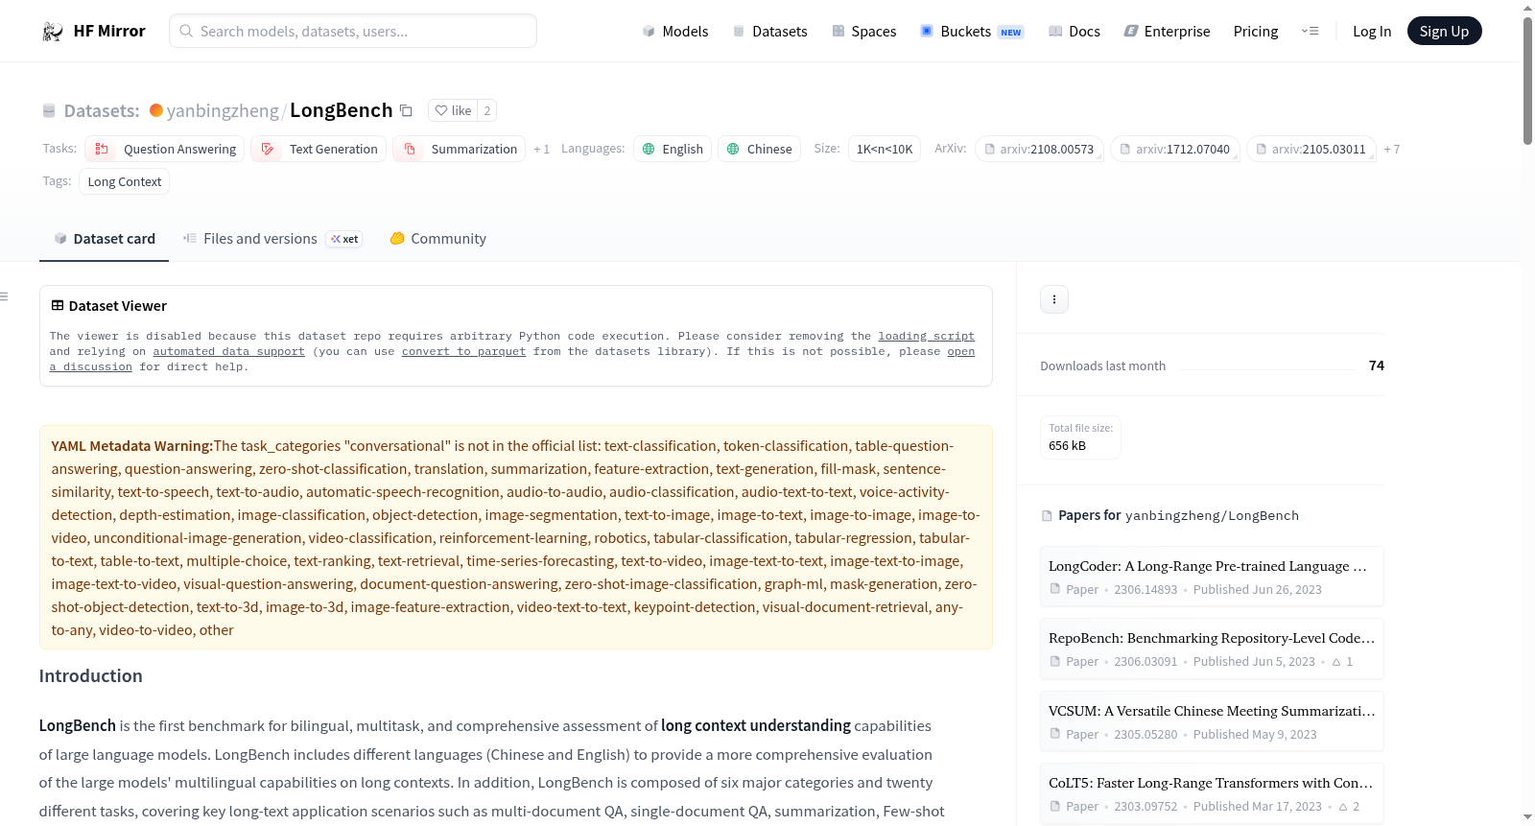1535x826 pixels.
Task: Open the Buckets NEW nav item
Action: point(972,32)
